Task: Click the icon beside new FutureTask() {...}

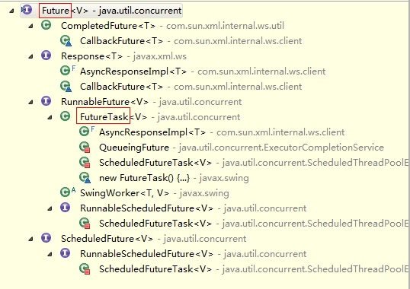Action: click(85, 178)
